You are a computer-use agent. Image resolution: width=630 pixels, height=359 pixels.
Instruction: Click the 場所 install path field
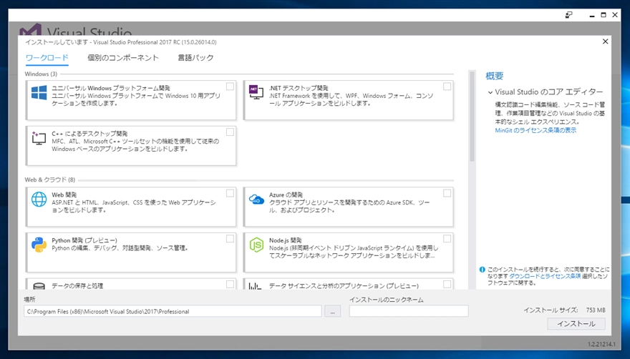pos(173,311)
